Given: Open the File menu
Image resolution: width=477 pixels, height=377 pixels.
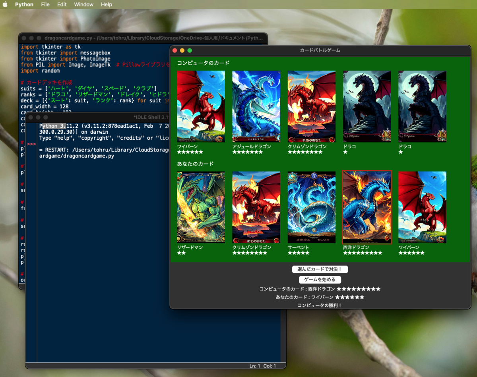Looking at the screenshot, I should point(45,4).
